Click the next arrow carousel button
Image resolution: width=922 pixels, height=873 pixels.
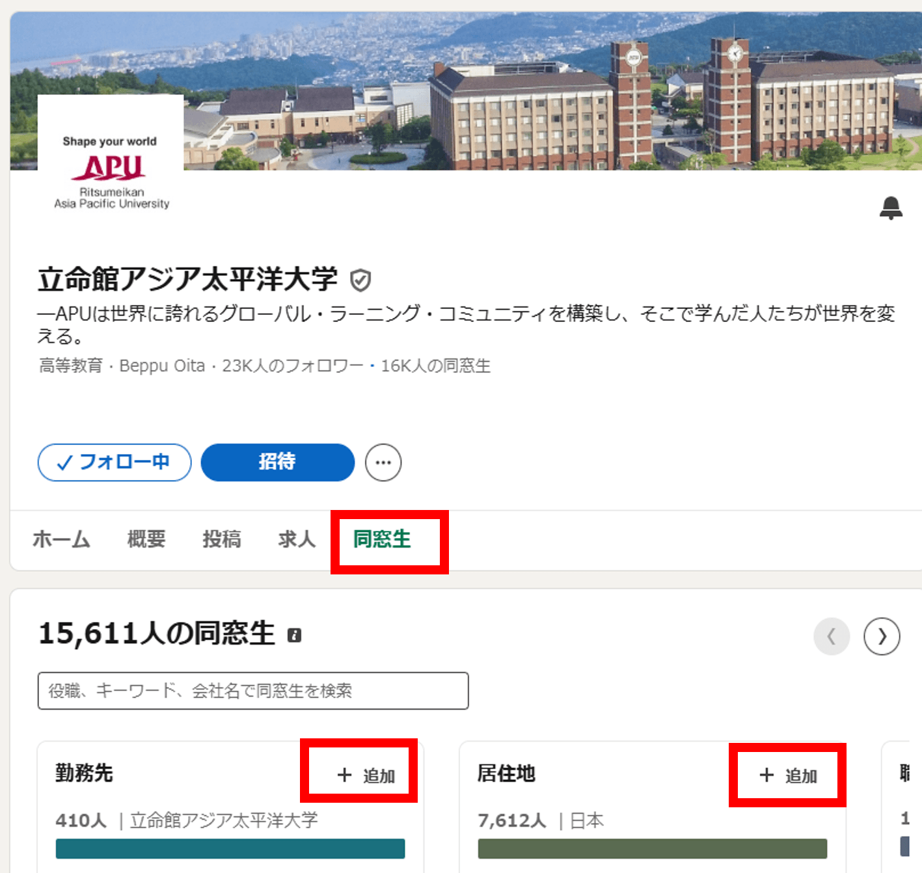coord(882,636)
